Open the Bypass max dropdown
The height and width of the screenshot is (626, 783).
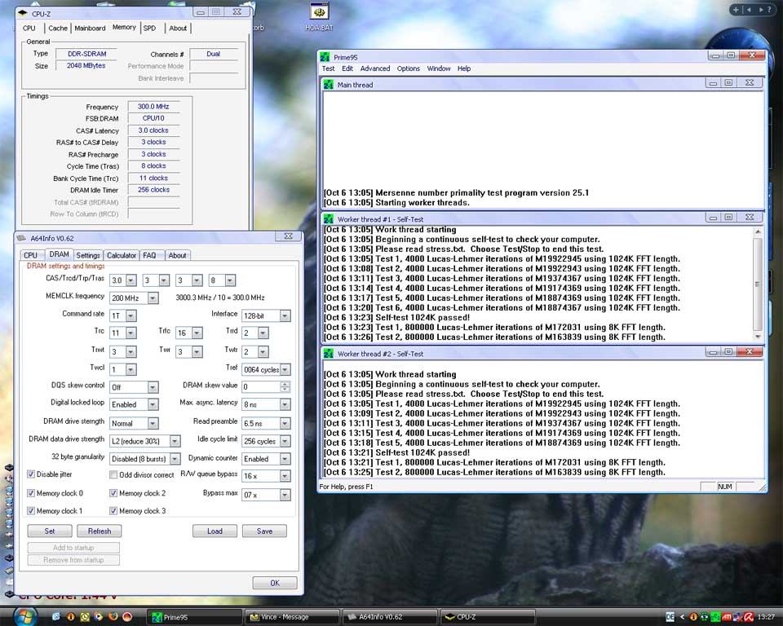[x=285, y=495]
